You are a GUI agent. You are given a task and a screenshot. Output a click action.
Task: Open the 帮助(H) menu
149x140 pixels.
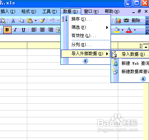coord(112,12)
